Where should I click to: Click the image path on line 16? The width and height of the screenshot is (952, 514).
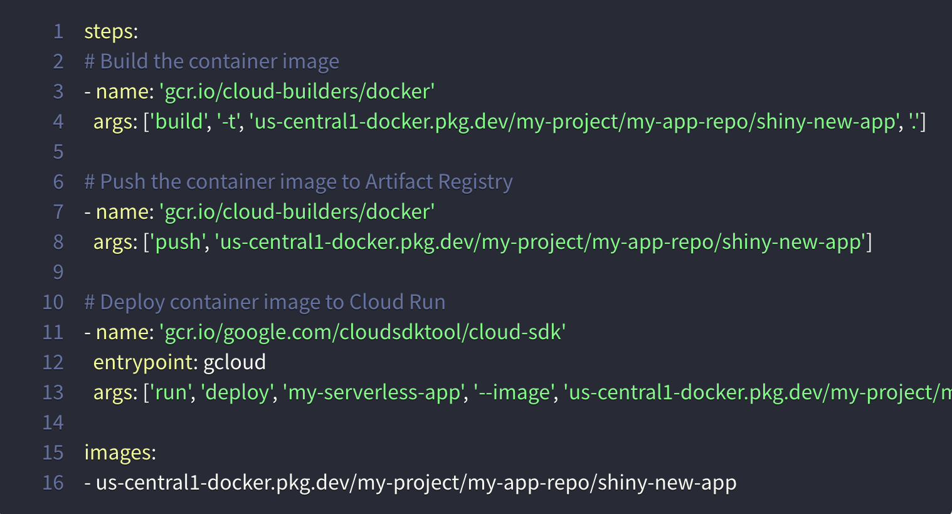point(416,483)
